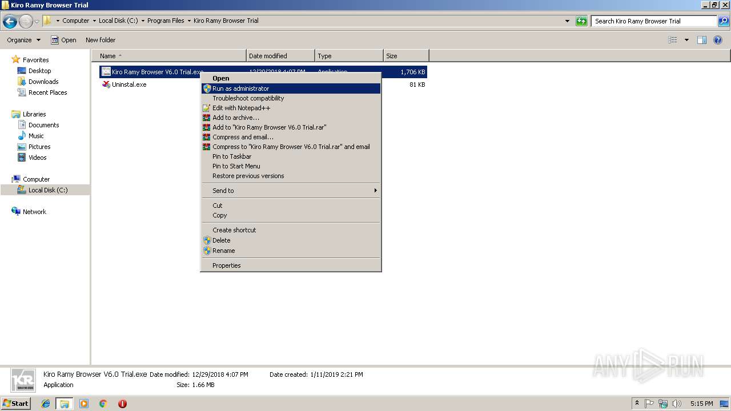Click the green Refresh button
731x411 pixels.
581,21
